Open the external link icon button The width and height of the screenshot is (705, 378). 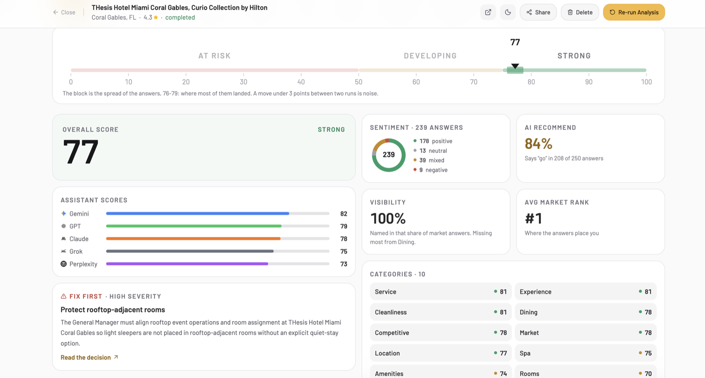pyautogui.click(x=488, y=12)
